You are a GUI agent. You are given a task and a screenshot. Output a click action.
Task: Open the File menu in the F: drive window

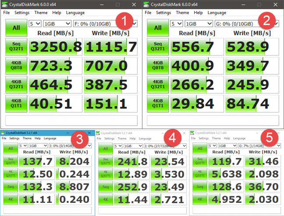[x=7, y=13]
